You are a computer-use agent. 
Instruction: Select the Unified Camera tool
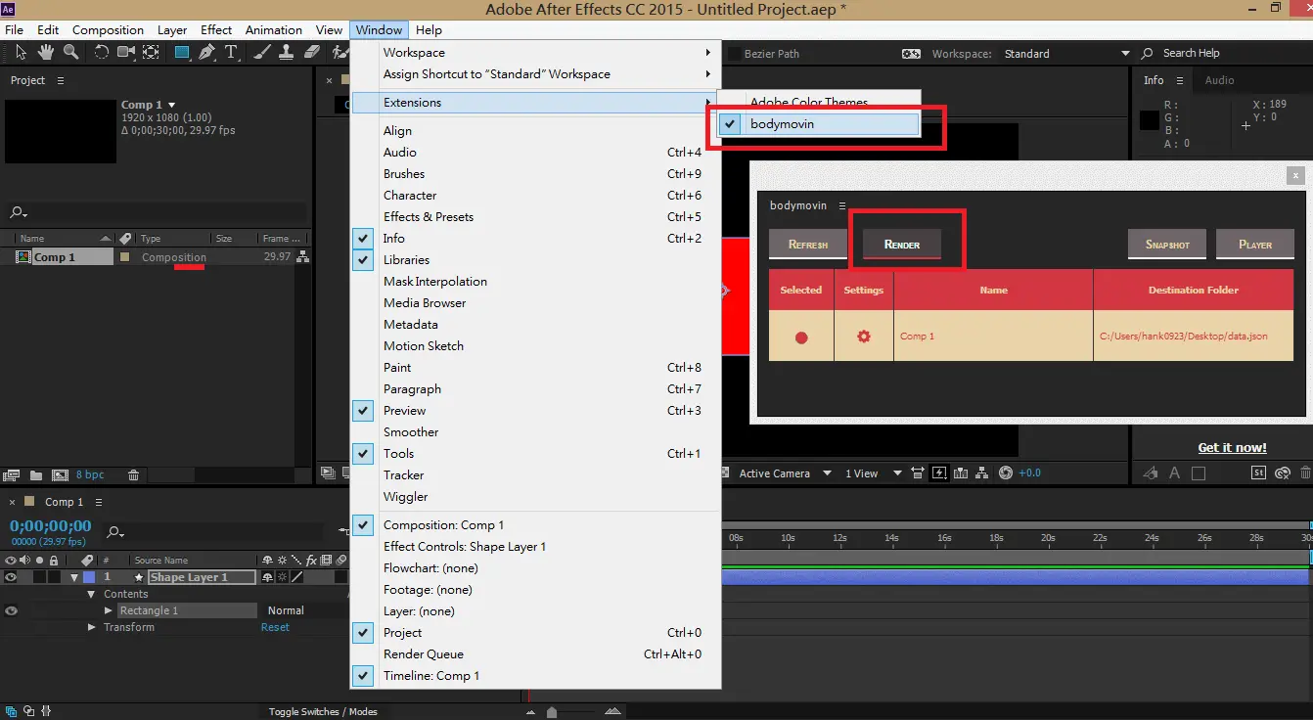126,53
